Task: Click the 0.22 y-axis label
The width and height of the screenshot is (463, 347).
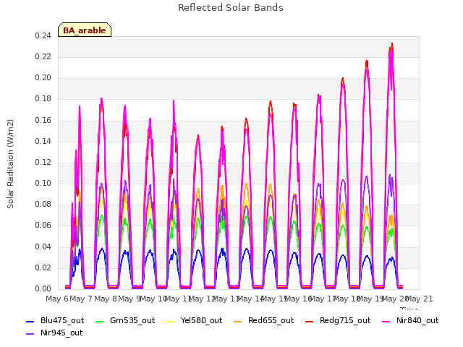Action: point(43,56)
